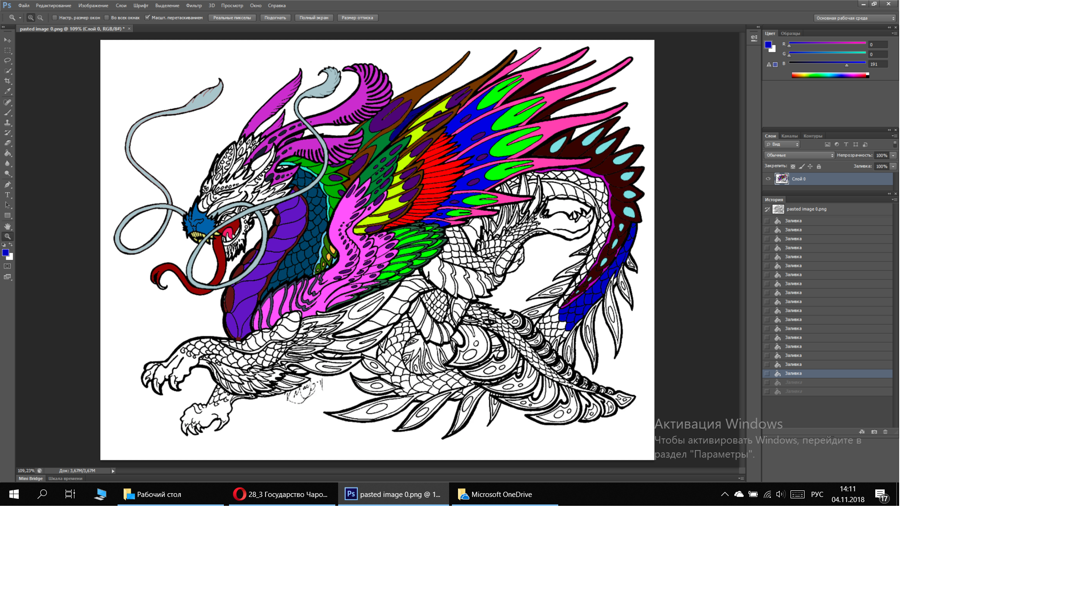
Task: Select the Pen tool
Action: [x=7, y=185]
